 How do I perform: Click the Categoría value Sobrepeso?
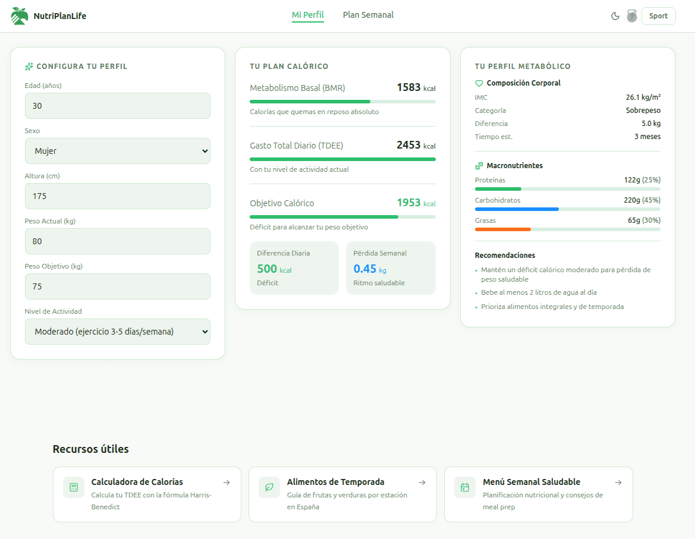pos(643,111)
